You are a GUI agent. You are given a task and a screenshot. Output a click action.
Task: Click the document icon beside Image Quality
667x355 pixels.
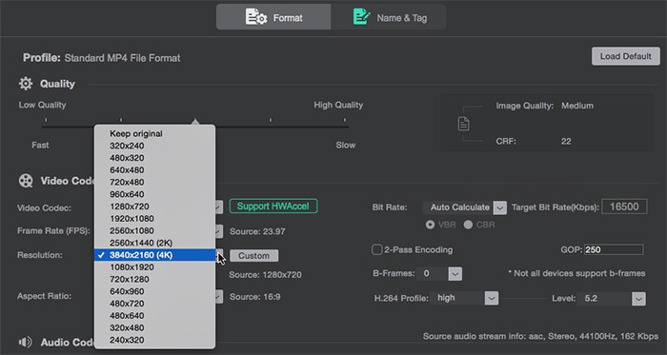click(x=464, y=124)
